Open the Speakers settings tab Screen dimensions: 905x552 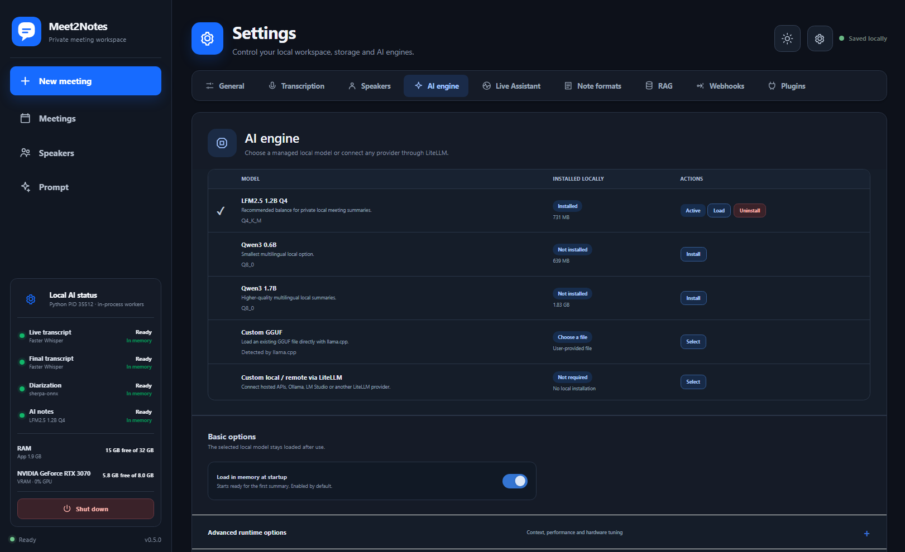point(369,86)
